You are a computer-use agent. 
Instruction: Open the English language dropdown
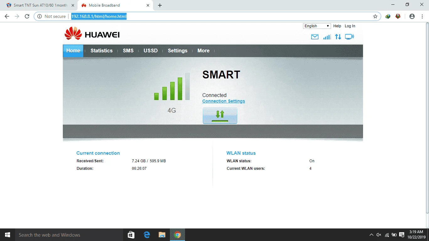[317, 26]
